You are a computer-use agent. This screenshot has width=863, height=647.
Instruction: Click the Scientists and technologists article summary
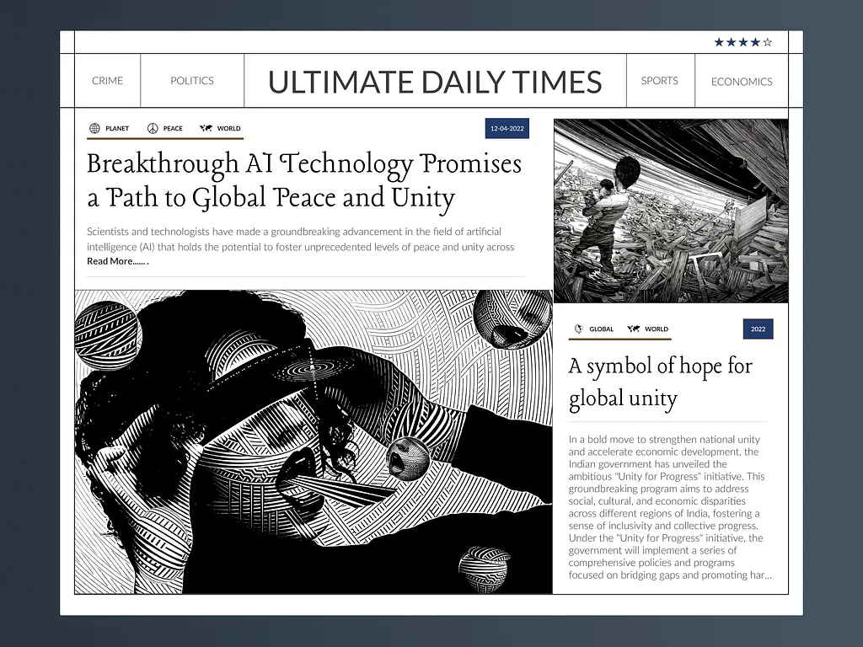301,239
